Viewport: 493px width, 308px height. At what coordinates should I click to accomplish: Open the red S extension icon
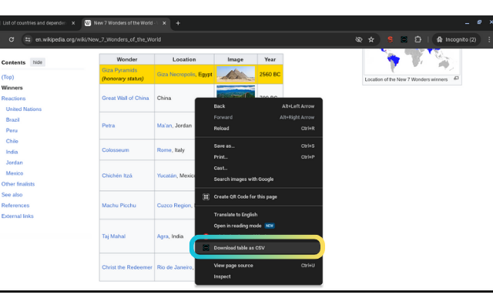click(391, 39)
